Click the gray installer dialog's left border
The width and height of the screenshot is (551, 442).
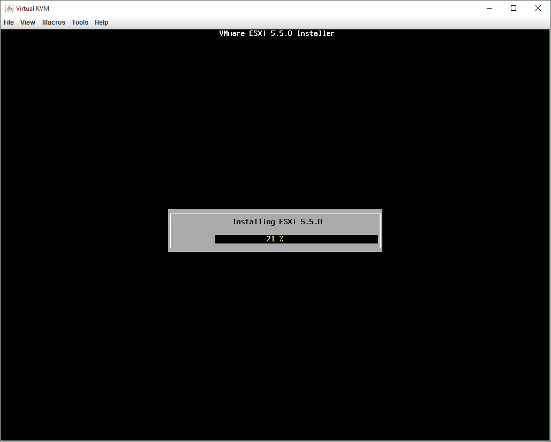tap(170, 231)
